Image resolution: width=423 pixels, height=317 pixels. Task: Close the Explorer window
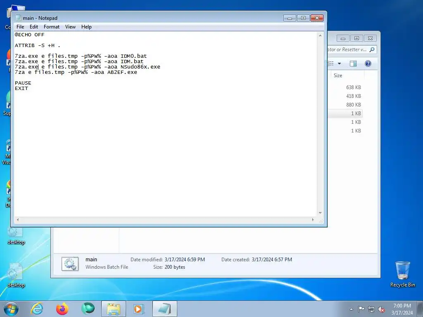(370, 38)
